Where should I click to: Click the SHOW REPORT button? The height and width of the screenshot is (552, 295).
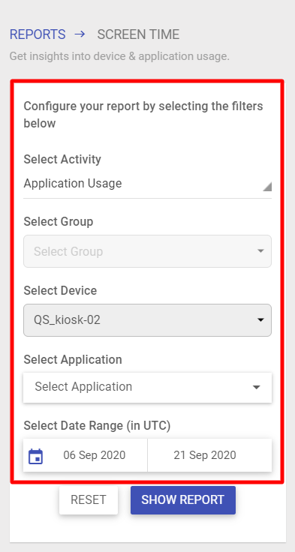point(183,500)
